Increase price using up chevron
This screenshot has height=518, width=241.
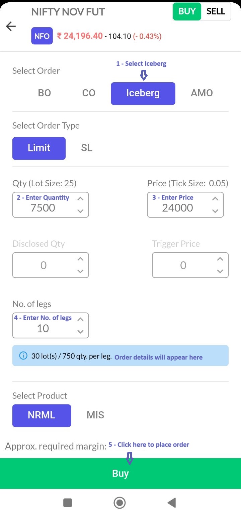(215, 198)
